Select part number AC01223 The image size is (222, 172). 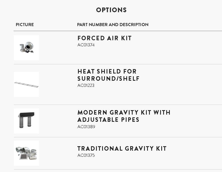coord(86,85)
